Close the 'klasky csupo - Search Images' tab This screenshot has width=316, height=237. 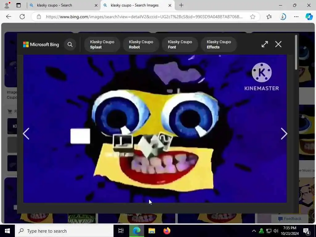(170, 6)
